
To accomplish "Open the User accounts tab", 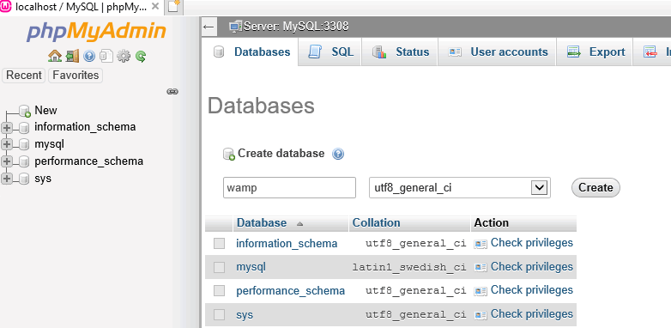I will [498, 52].
